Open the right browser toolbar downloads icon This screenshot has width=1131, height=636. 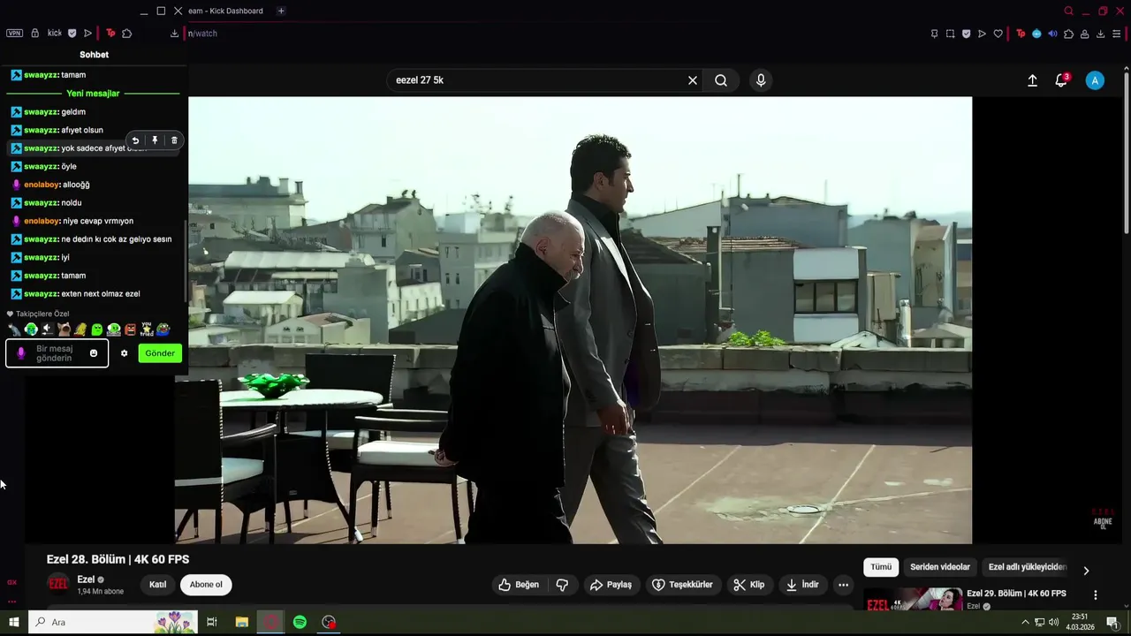1100,34
